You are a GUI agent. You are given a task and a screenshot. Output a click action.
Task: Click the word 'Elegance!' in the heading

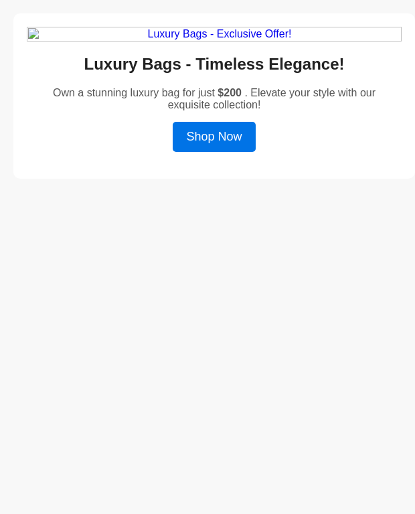pyautogui.click(x=307, y=64)
